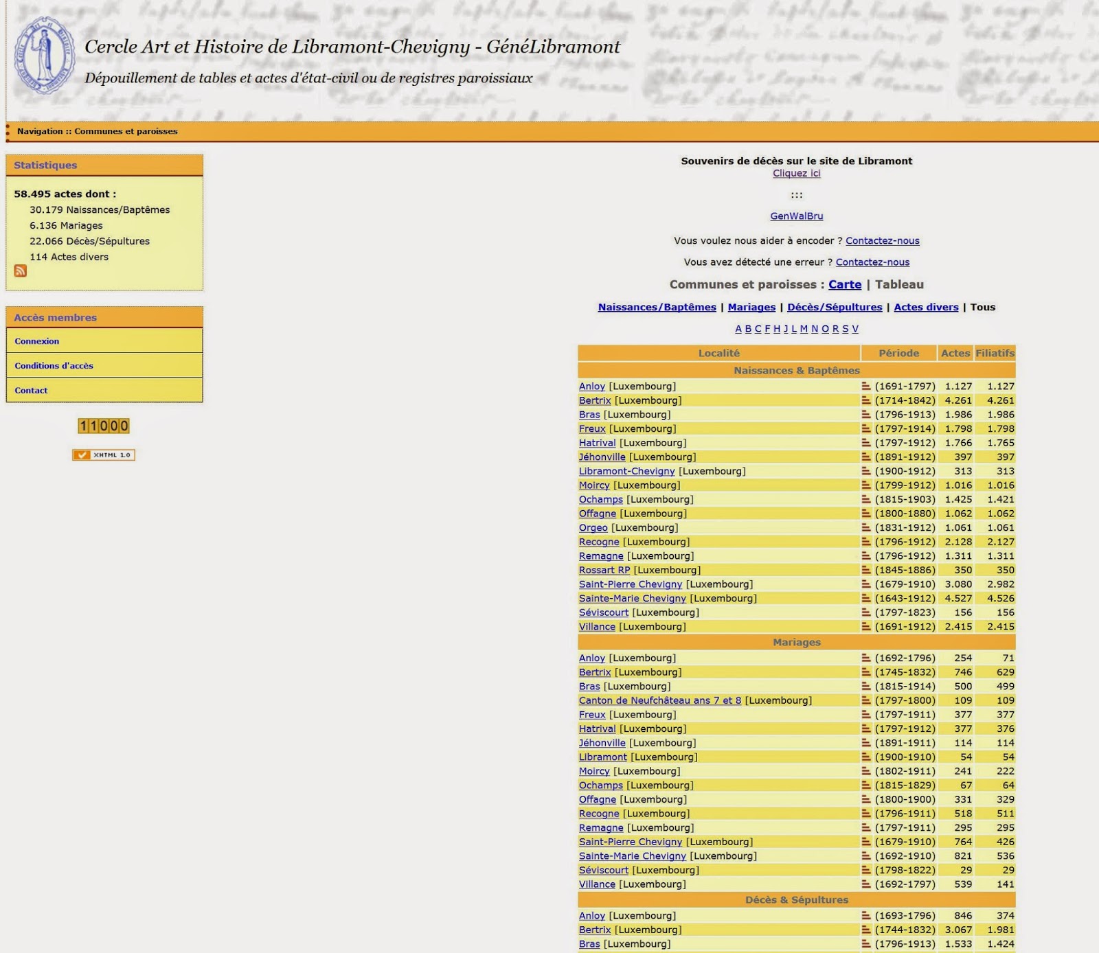Open the Connexion member menu item
1099x953 pixels.
click(104, 341)
